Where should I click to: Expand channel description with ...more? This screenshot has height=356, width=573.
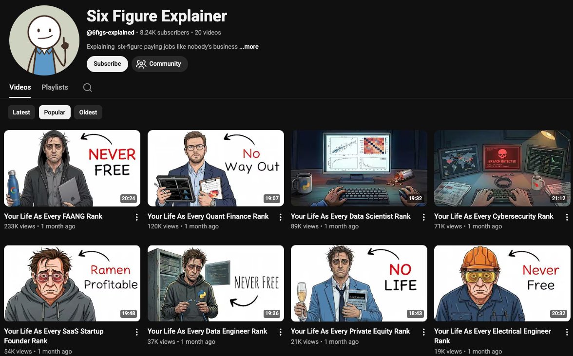tap(249, 47)
